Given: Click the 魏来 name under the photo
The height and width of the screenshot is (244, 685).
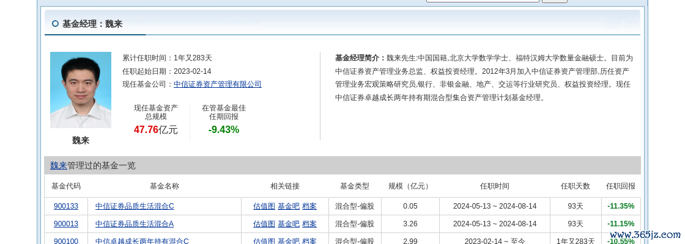Looking at the screenshot, I should click(81, 140).
